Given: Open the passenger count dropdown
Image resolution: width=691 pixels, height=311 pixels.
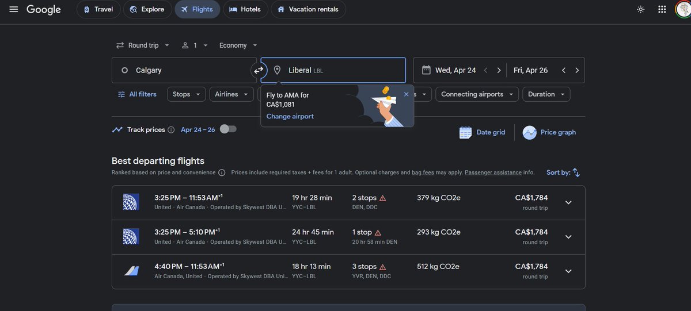Looking at the screenshot, I should [x=195, y=45].
